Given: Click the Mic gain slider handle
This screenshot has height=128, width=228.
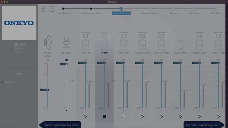Looking at the screenshot, I should point(64,64).
